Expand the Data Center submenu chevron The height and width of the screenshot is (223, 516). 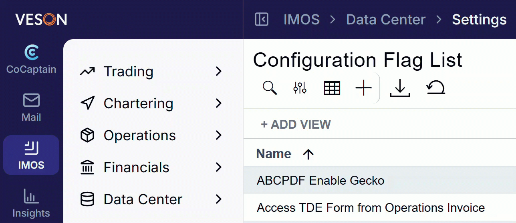tap(218, 199)
